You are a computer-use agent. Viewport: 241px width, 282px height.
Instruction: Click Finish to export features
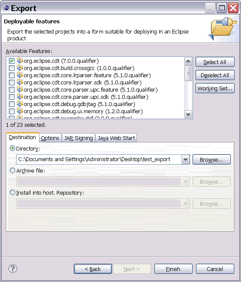pyautogui.click(x=174, y=269)
